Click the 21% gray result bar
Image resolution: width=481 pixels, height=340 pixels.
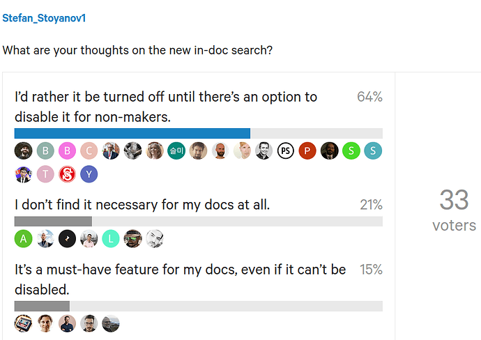click(x=53, y=222)
